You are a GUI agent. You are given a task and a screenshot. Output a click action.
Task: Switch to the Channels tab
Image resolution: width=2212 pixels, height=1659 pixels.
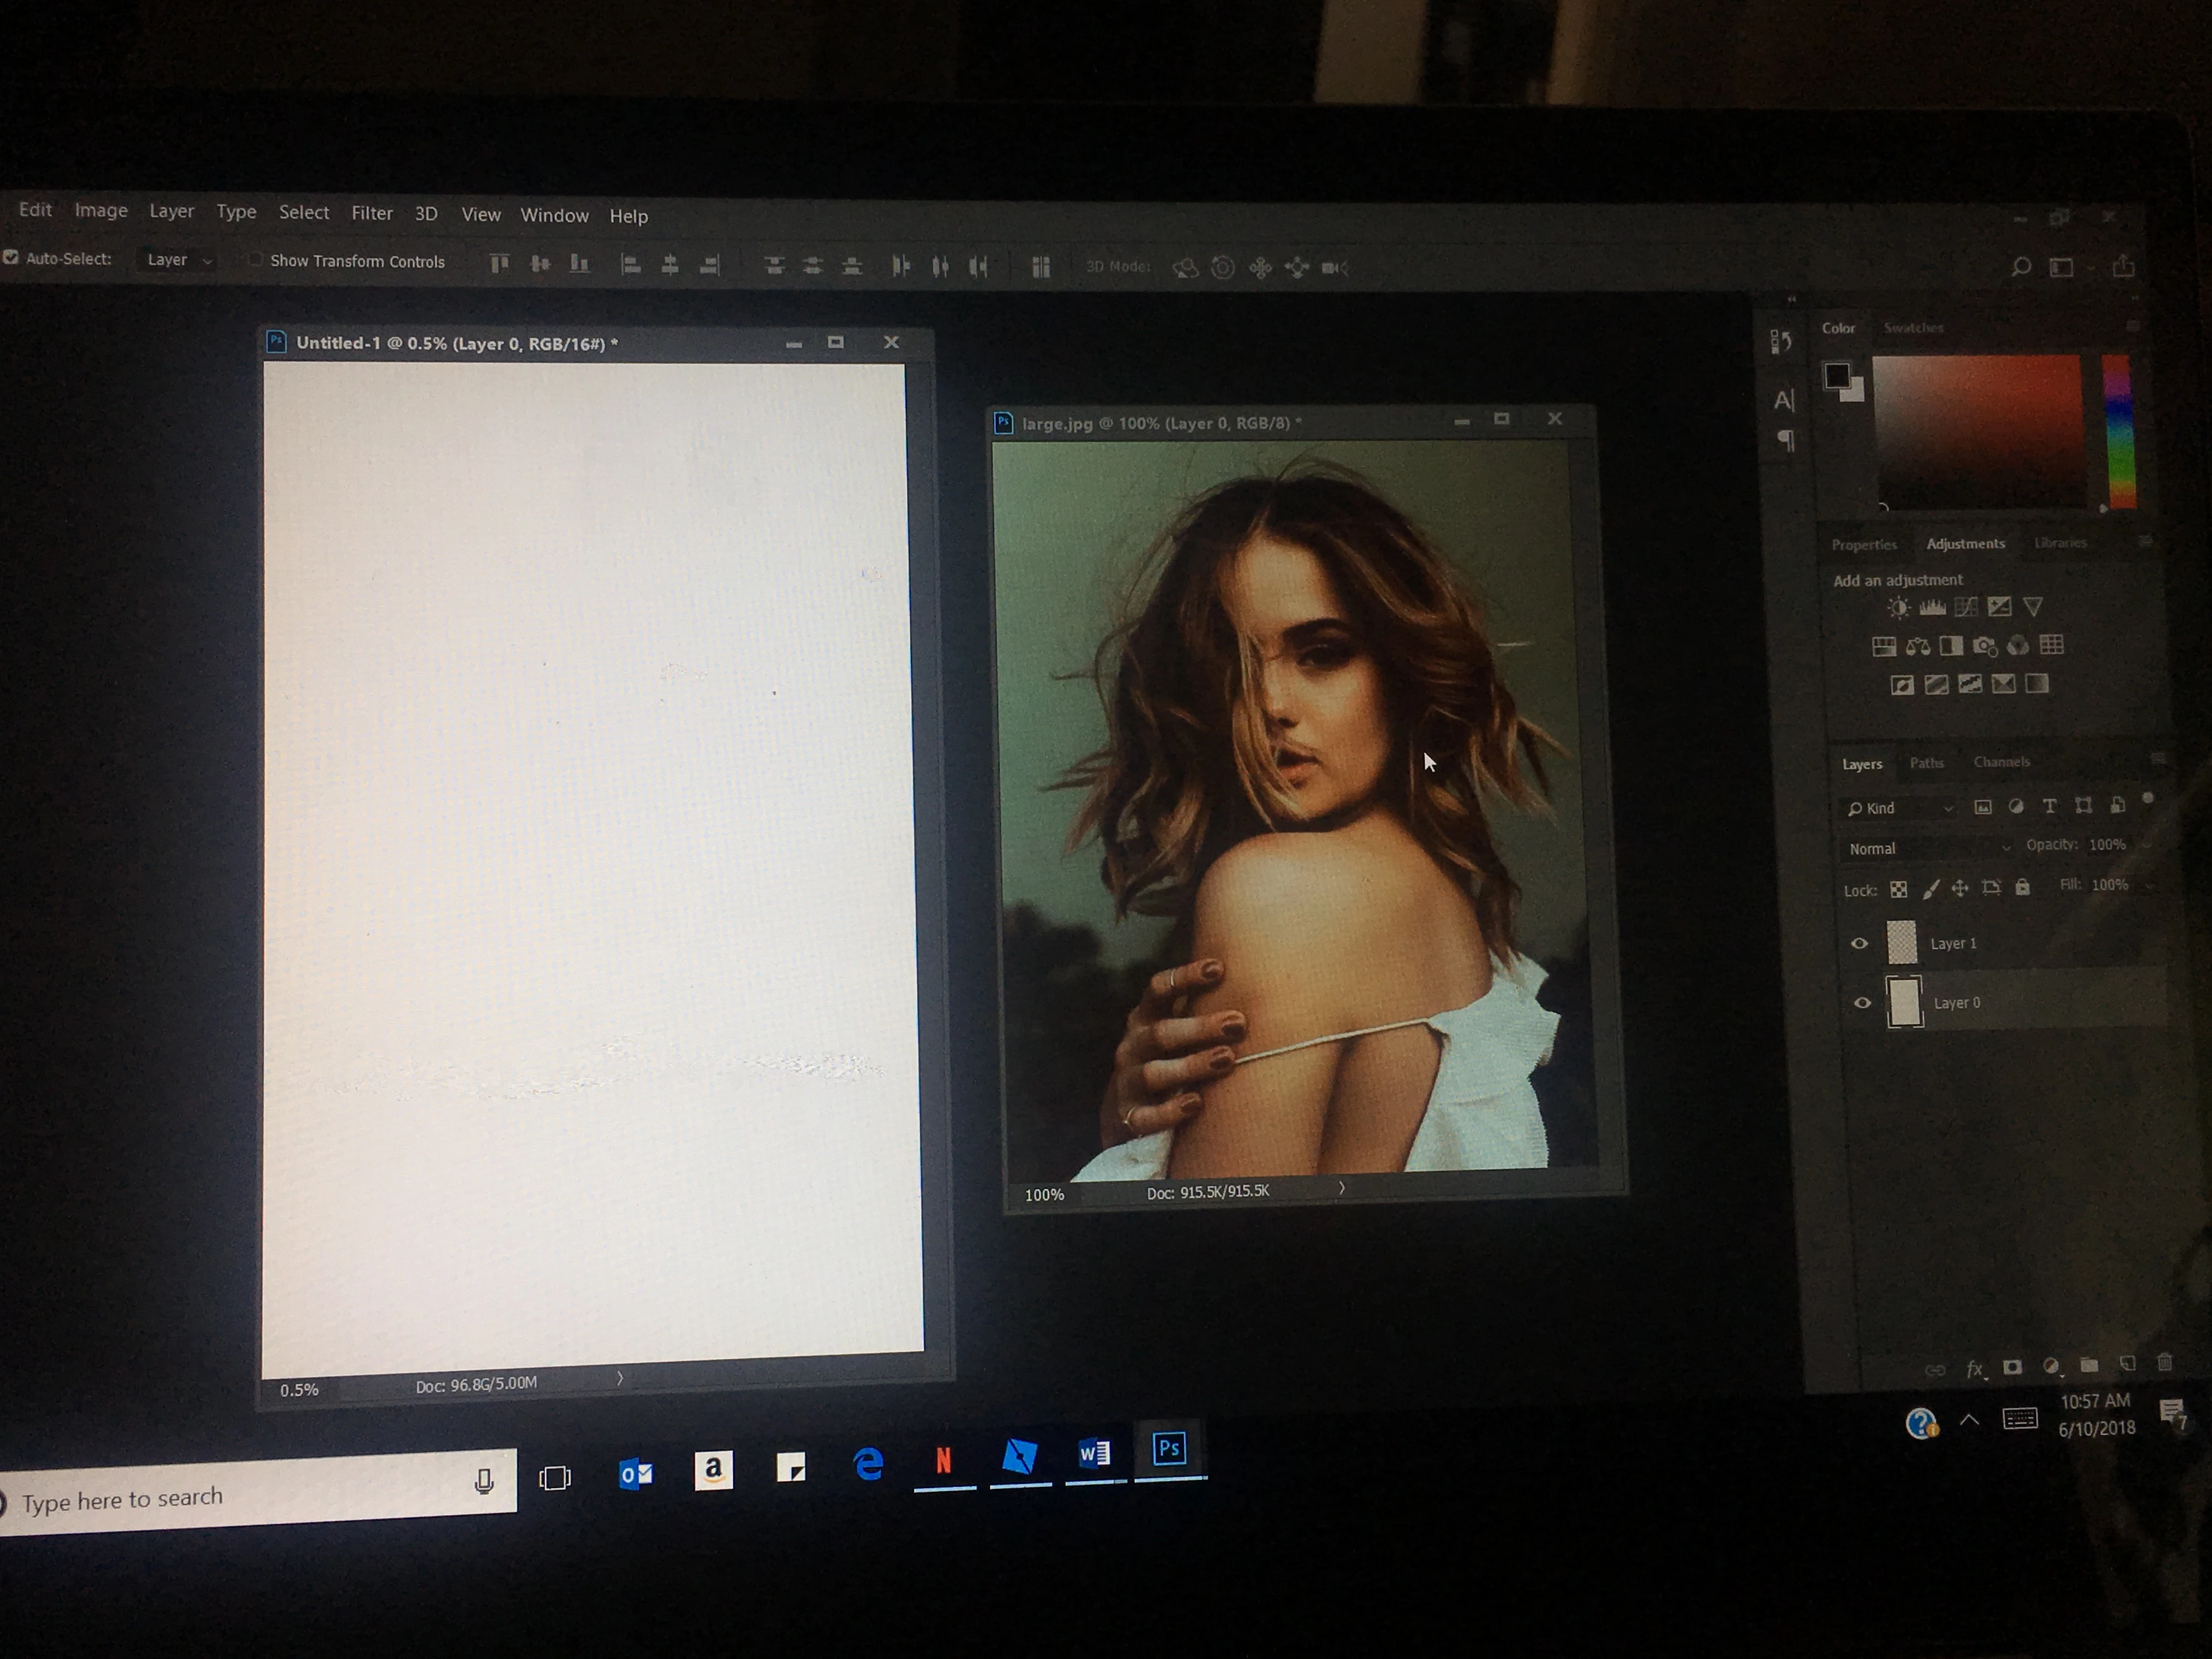[2001, 762]
